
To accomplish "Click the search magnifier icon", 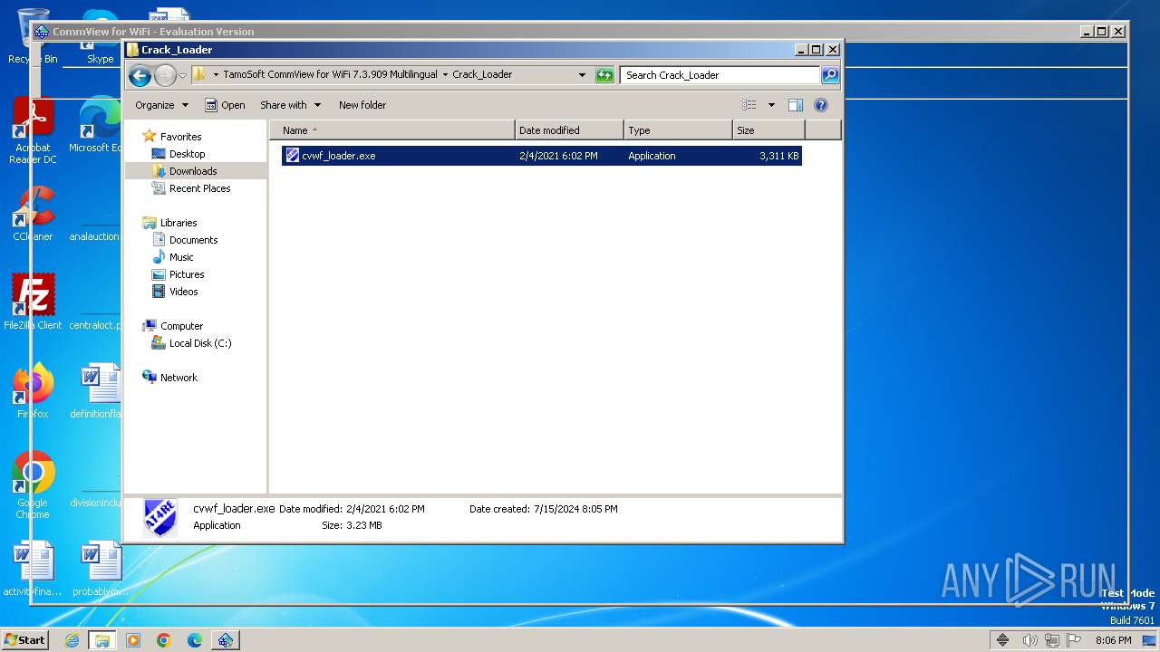I will [829, 75].
